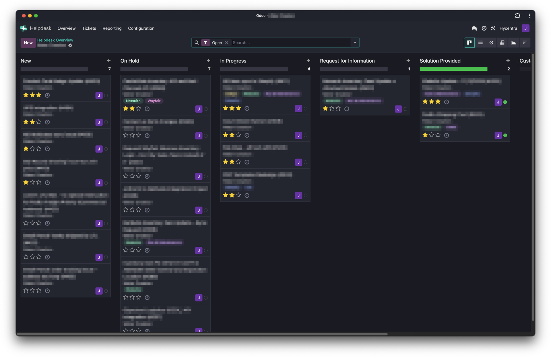Open the debug tools wrench icon

point(493,28)
